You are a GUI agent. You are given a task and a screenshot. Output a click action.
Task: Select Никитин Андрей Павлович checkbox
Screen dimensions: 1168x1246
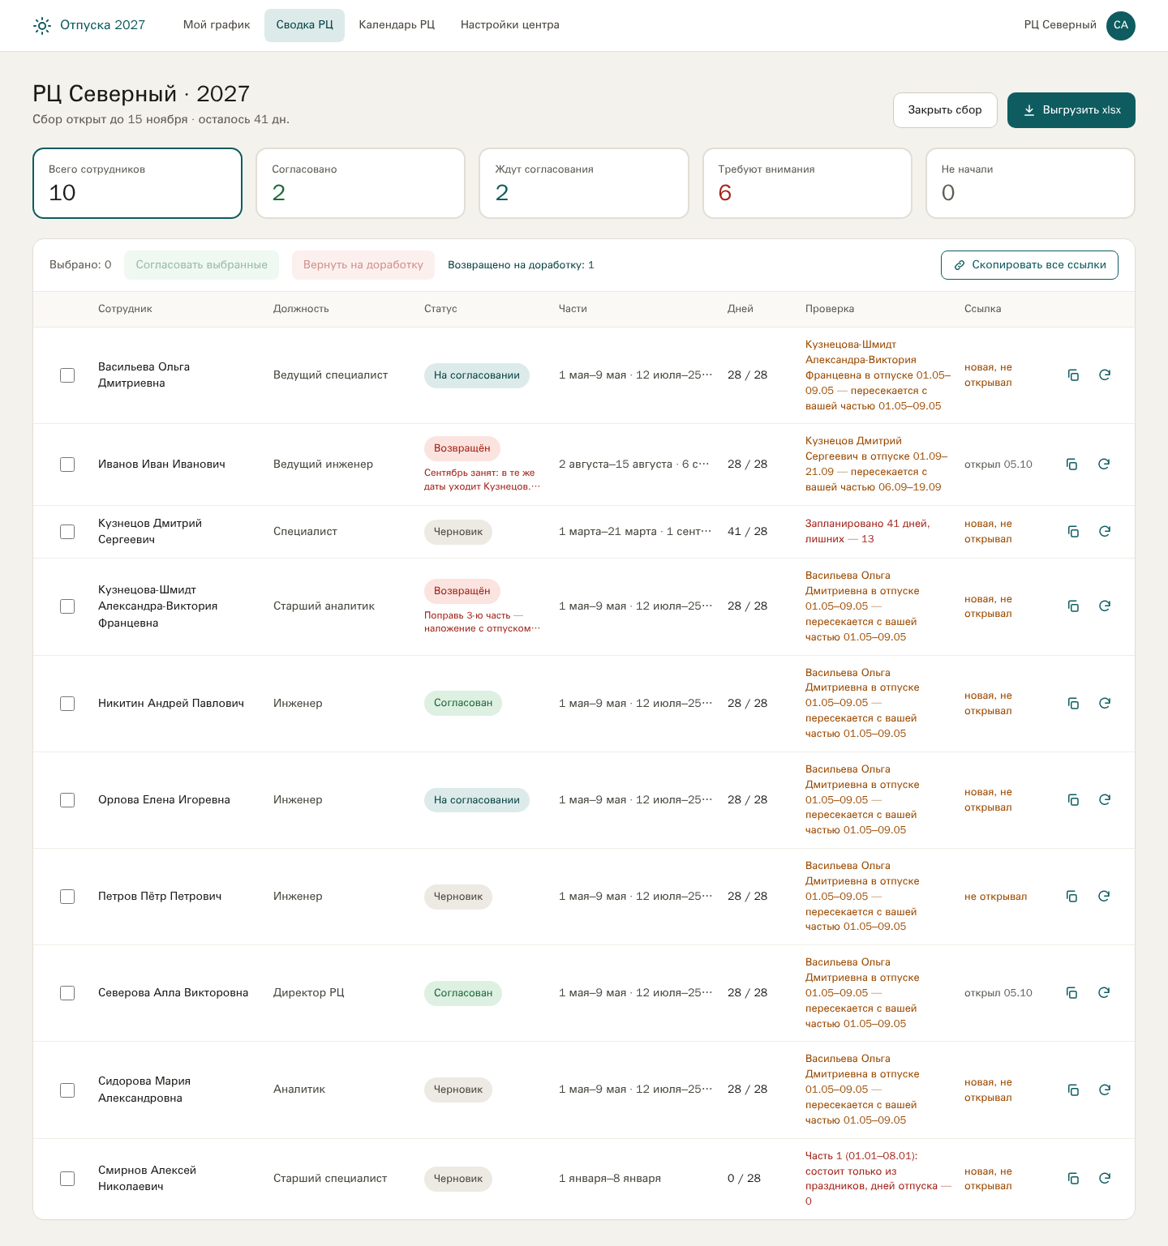pos(67,704)
